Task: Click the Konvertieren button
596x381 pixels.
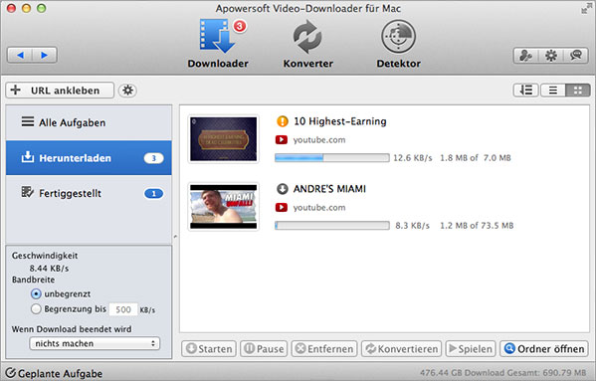Action: [401, 349]
